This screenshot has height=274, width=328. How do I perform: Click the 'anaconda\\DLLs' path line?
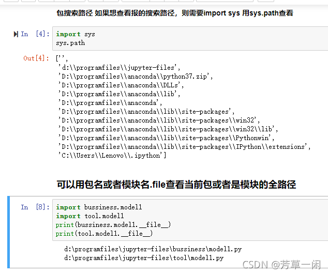coord(121,85)
